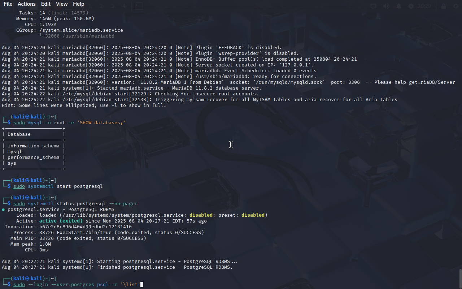Open the File menu

click(x=8, y=4)
